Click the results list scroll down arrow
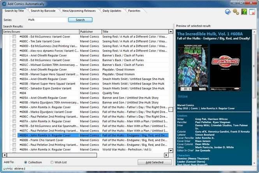Screen dimensions: 259x173 click(171, 150)
